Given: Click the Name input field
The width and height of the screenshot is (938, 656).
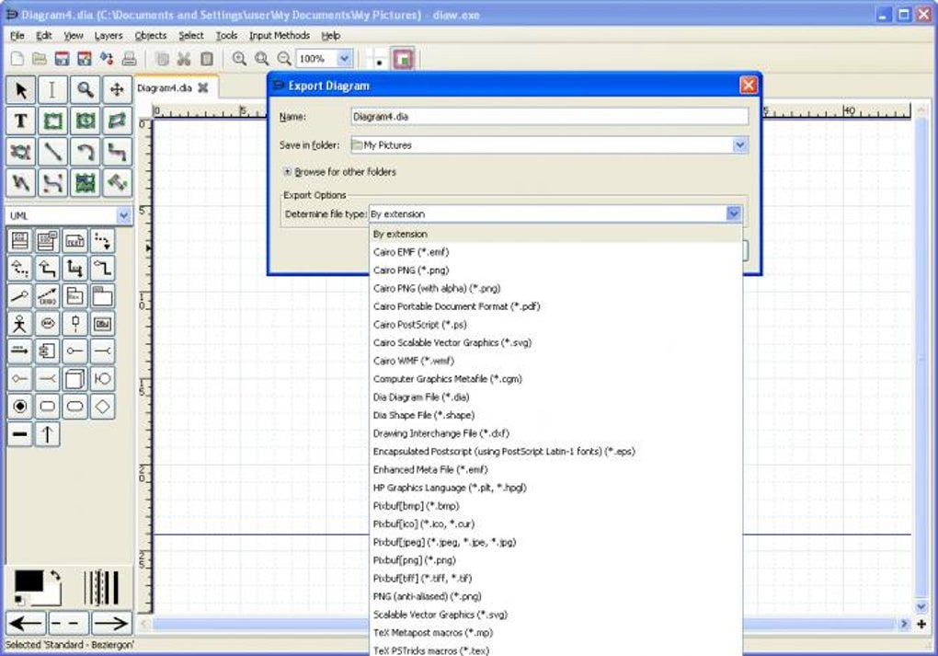Looking at the screenshot, I should pos(549,117).
